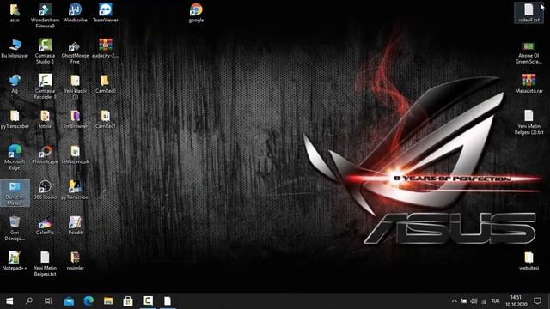Open the volume control in tray
The image size is (550, 309).
[x=474, y=301]
